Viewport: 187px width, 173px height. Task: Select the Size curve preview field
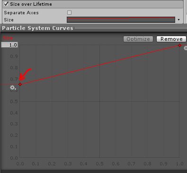pyautogui.click(x=121, y=20)
